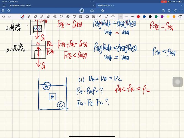Switch to keyboard text input mode
The width and height of the screenshot is (184, 138).
pos(92,10)
